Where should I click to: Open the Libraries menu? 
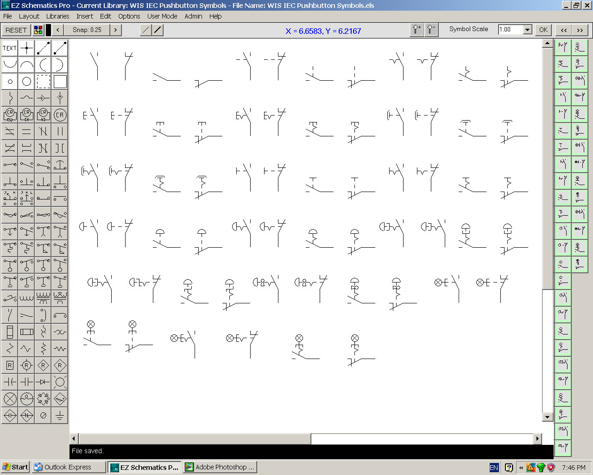pyautogui.click(x=58, y=16)
